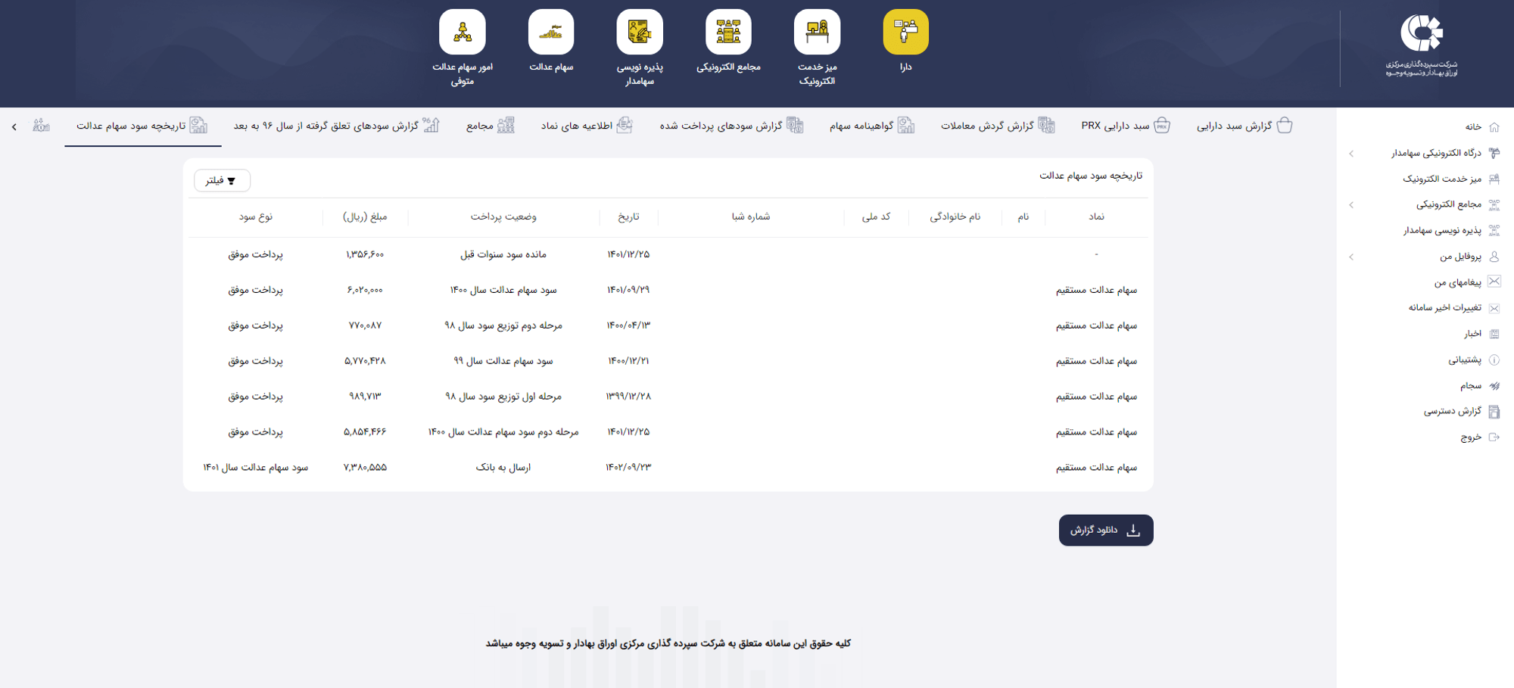Image resolution: width=1514 pixels, height=688 pixels.
Task: Click the sidebar مجامع الکترونیکی icon
Action: (x=1494, y=204)
